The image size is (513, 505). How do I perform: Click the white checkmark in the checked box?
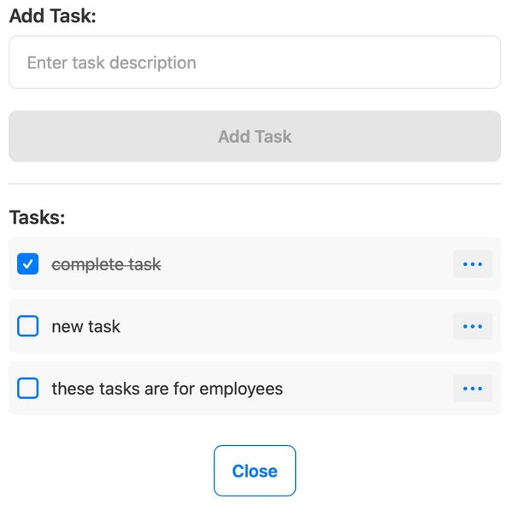(28, 264)
